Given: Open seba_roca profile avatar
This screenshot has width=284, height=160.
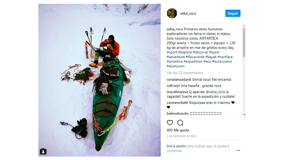Looking at the screenshot, I should 172,13.
